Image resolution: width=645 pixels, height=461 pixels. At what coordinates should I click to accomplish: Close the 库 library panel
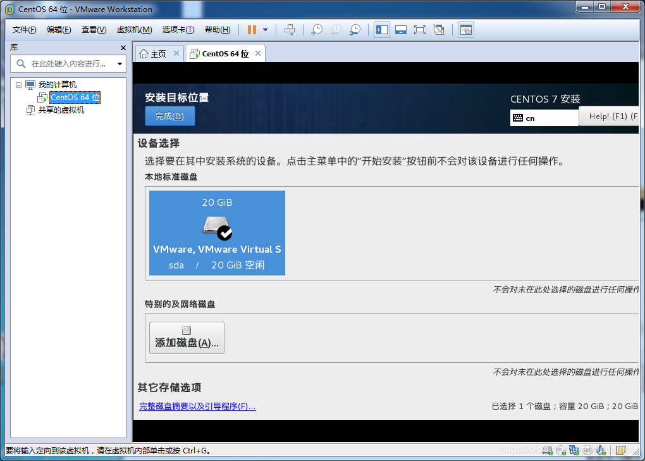[x=123, y=47]
